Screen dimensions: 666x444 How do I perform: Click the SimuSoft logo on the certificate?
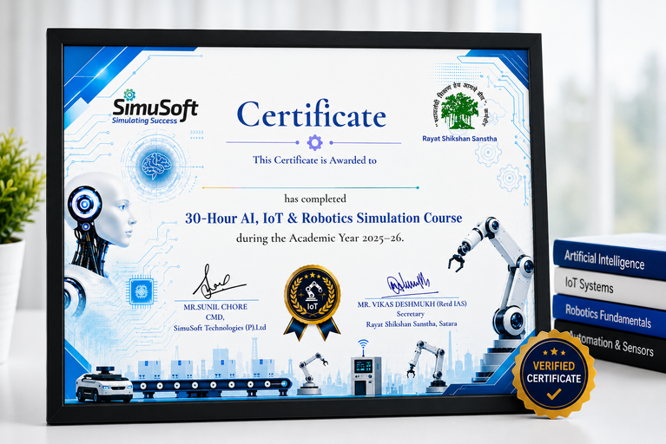(155, 108)
